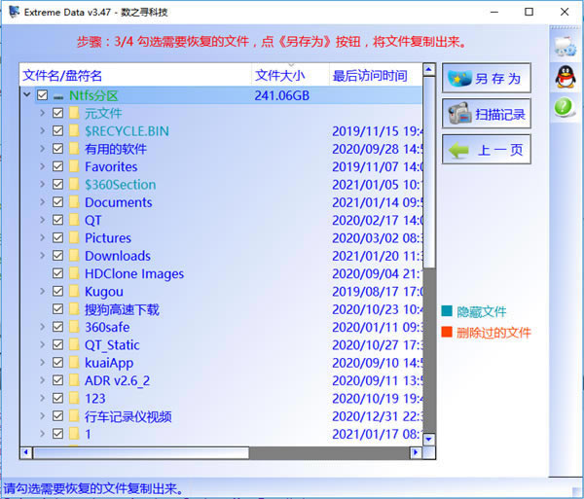Viewport: 584px width, 499px height.
Task: Click the Kugou folder icon
Action: pyautogui.click(x=73, y=292)
